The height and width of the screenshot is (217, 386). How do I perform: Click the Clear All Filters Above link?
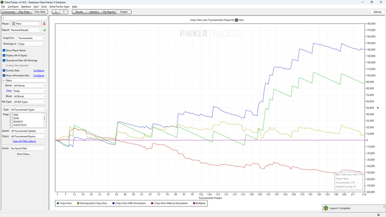[x=24, y=142]
